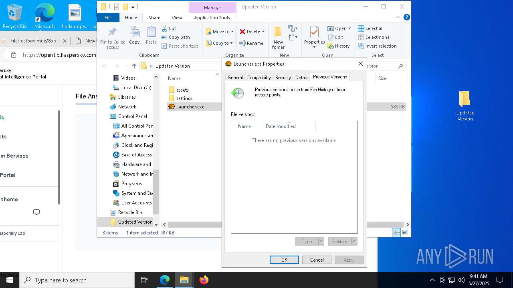Viewport: 513px width, 288px height.
Task: Click Invert selection in ribbon
Action: point(377,46)
